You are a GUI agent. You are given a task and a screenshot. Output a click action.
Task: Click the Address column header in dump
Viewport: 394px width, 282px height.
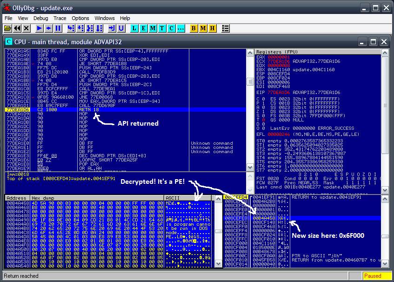(17, 198)
